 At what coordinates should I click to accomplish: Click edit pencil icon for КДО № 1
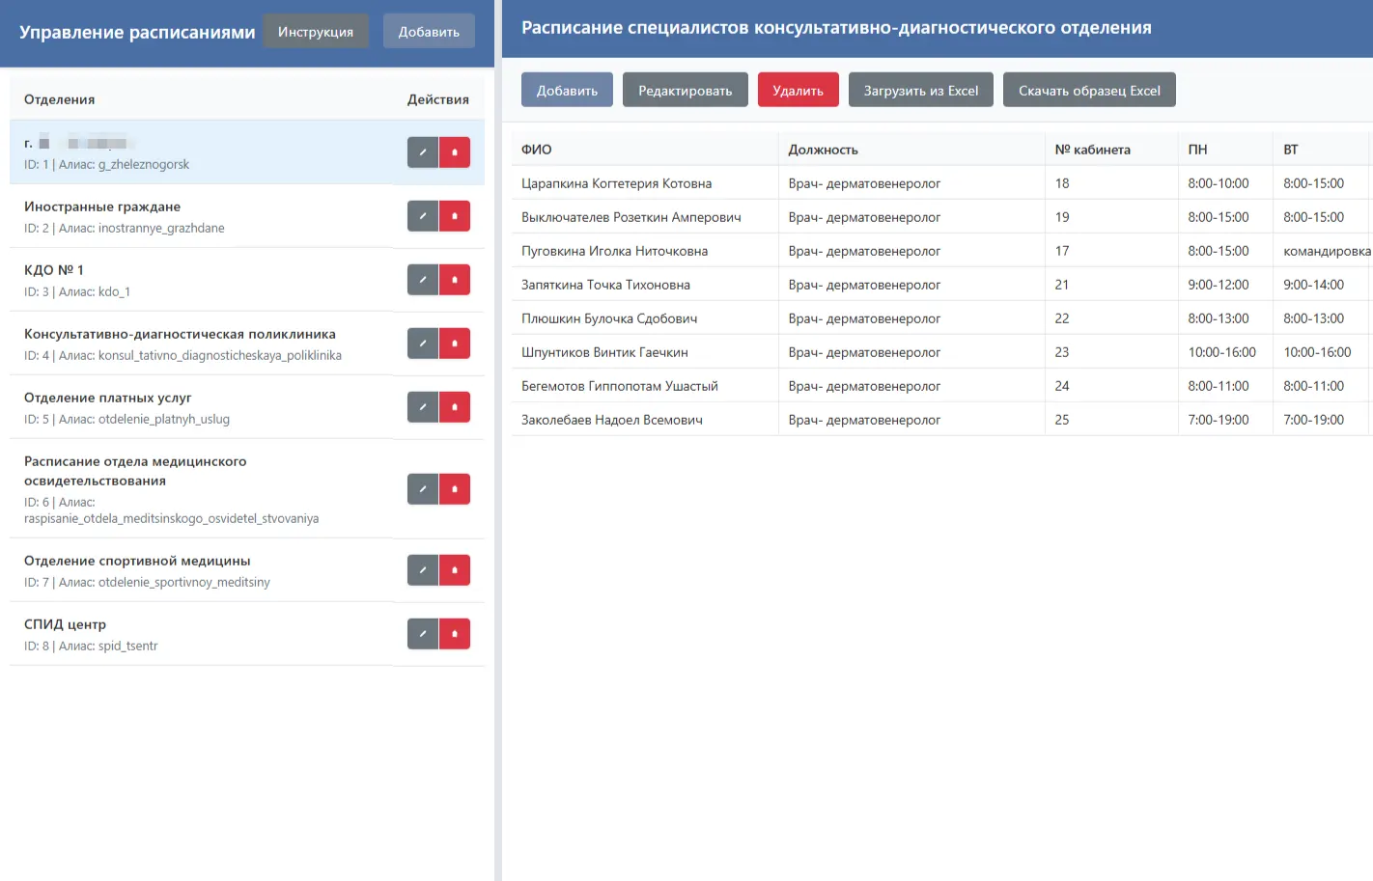[x=423, y=280]
